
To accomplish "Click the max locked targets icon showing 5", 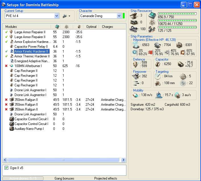I will (x=183, y=76).
